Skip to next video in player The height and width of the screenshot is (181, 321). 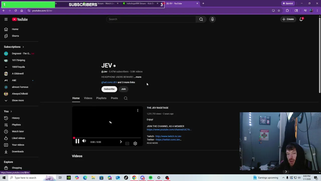[x=121, y=142]
